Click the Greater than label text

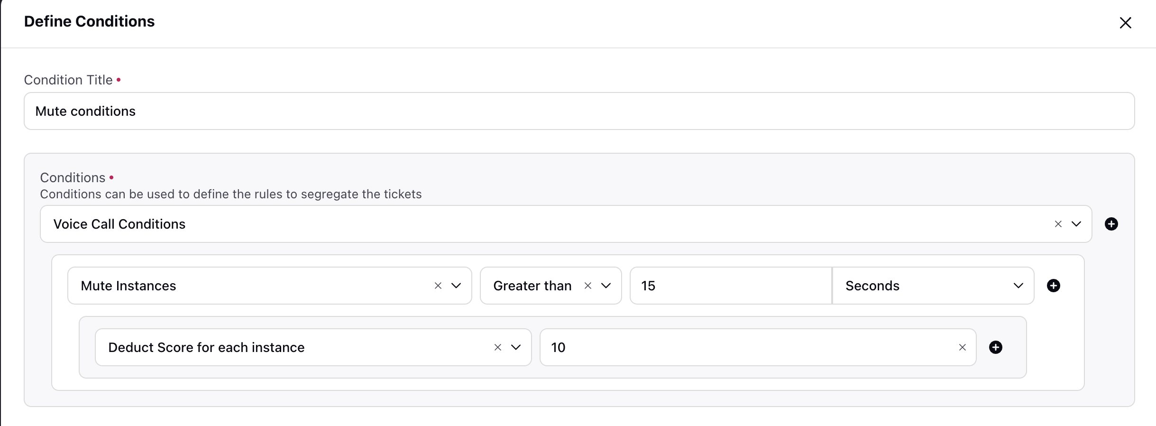click(532, 286)
